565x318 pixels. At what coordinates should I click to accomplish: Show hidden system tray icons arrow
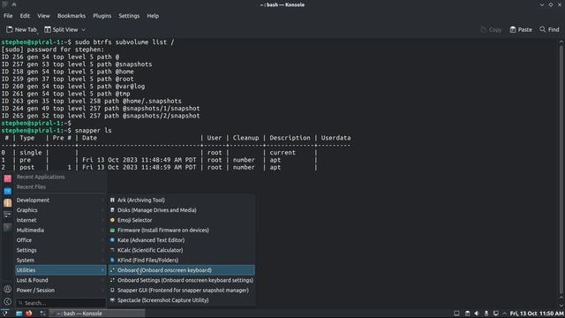pos(504,314)
